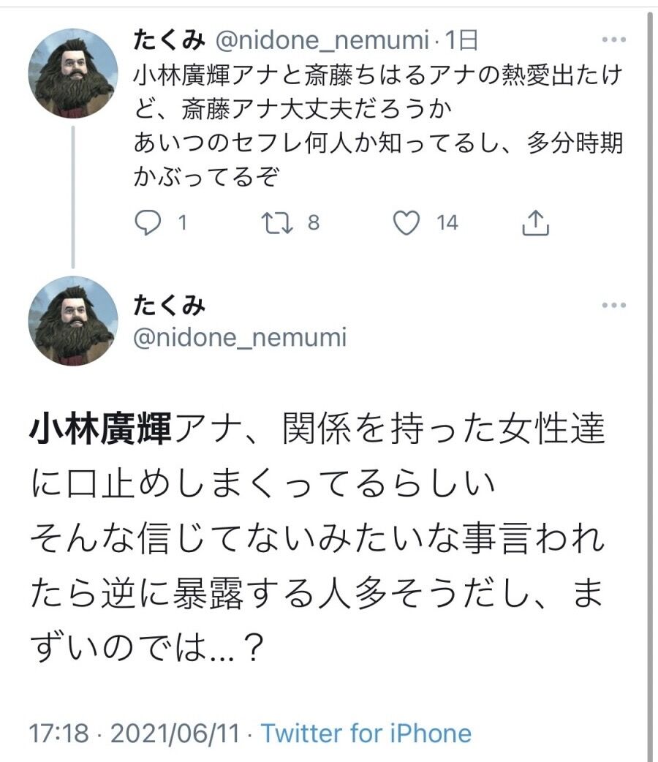The width and height of the screenshot is (658, 762).
Task: Open the main tweet's three-dot more menu
Action: pyautogui.click(x=613, y=304)
